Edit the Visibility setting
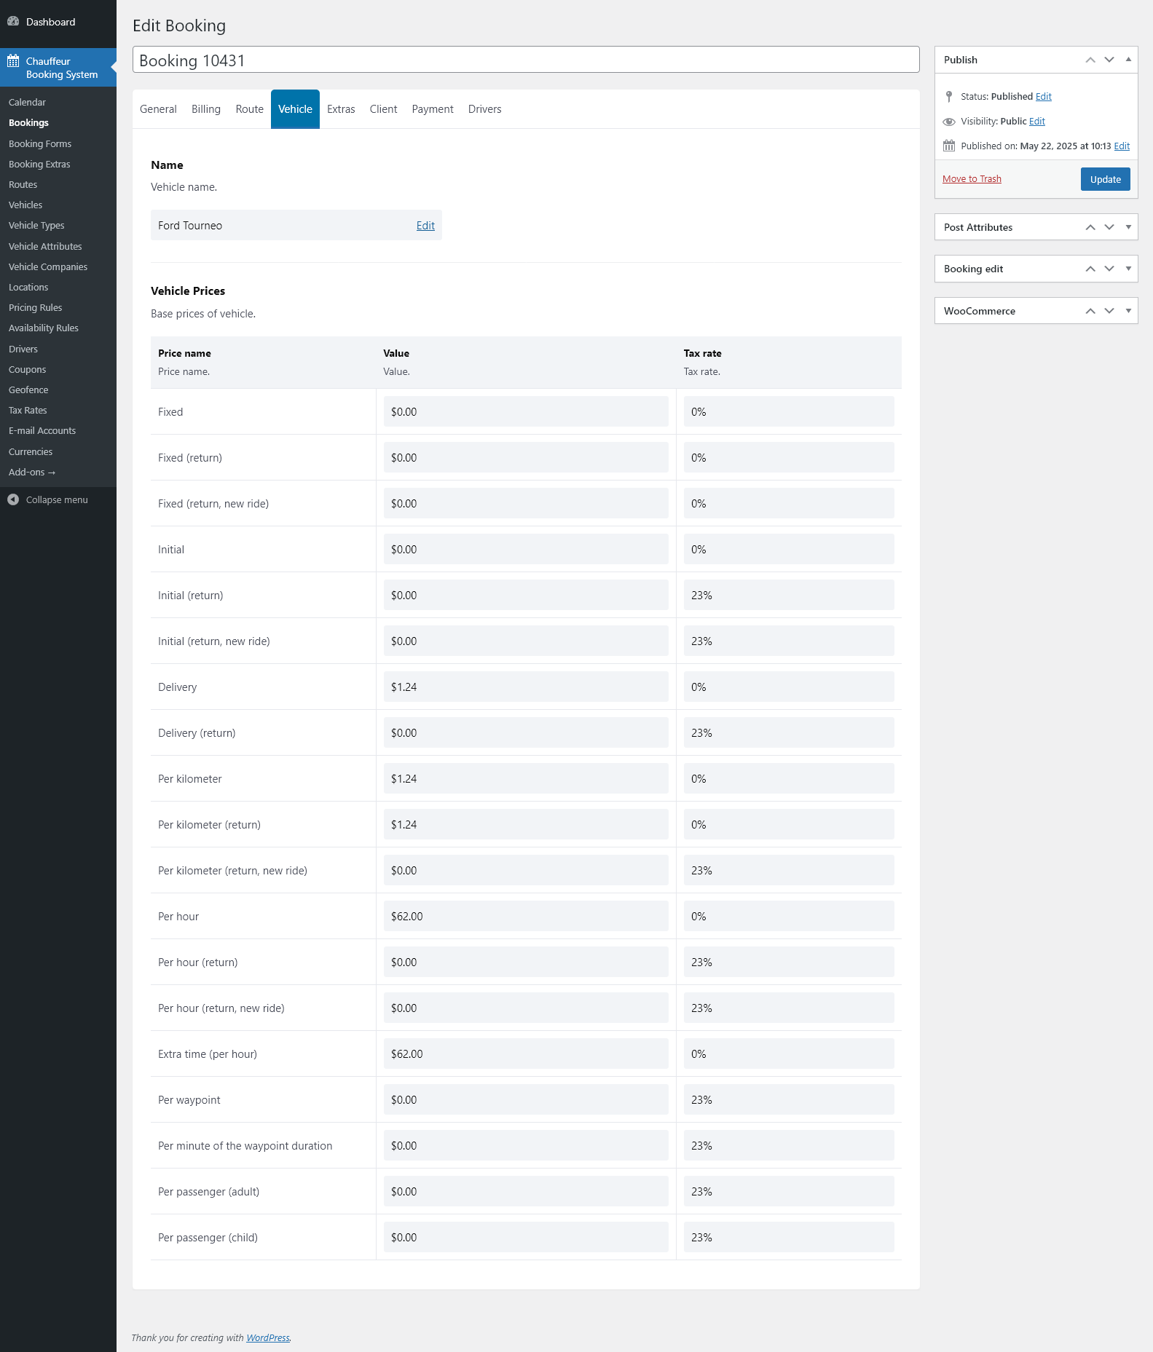The height and width of the screenshot is (1352, 1153). [x=1037, y=122]
